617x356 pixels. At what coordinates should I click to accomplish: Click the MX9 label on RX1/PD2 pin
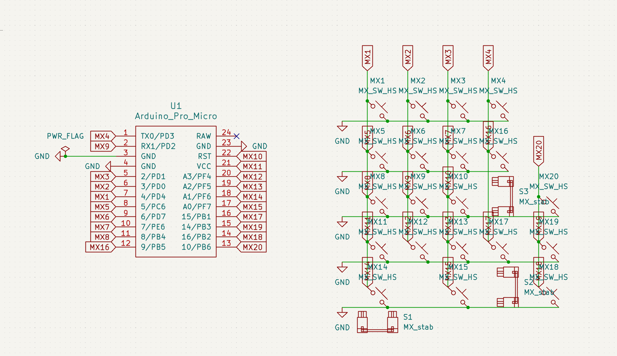pyautogui.click(x=102, y=146)
